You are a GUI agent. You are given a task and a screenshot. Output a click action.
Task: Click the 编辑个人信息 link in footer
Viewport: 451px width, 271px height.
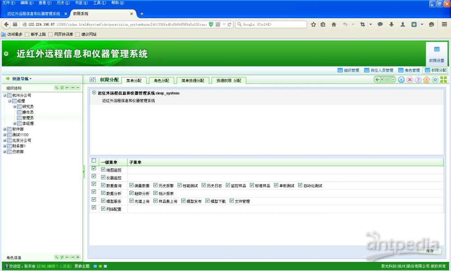tap(60, 266)
